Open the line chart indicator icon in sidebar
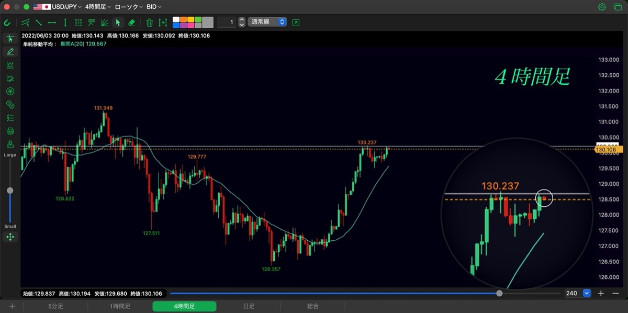 point(10,65)
